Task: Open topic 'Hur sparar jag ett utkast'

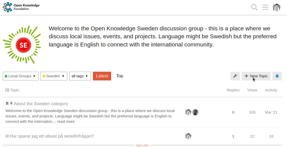Action: click(x=51, y=136)
